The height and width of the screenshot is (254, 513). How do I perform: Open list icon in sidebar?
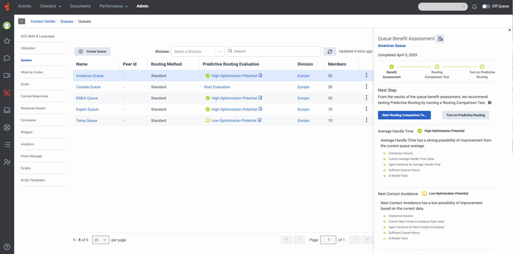(x=7, y=145)
